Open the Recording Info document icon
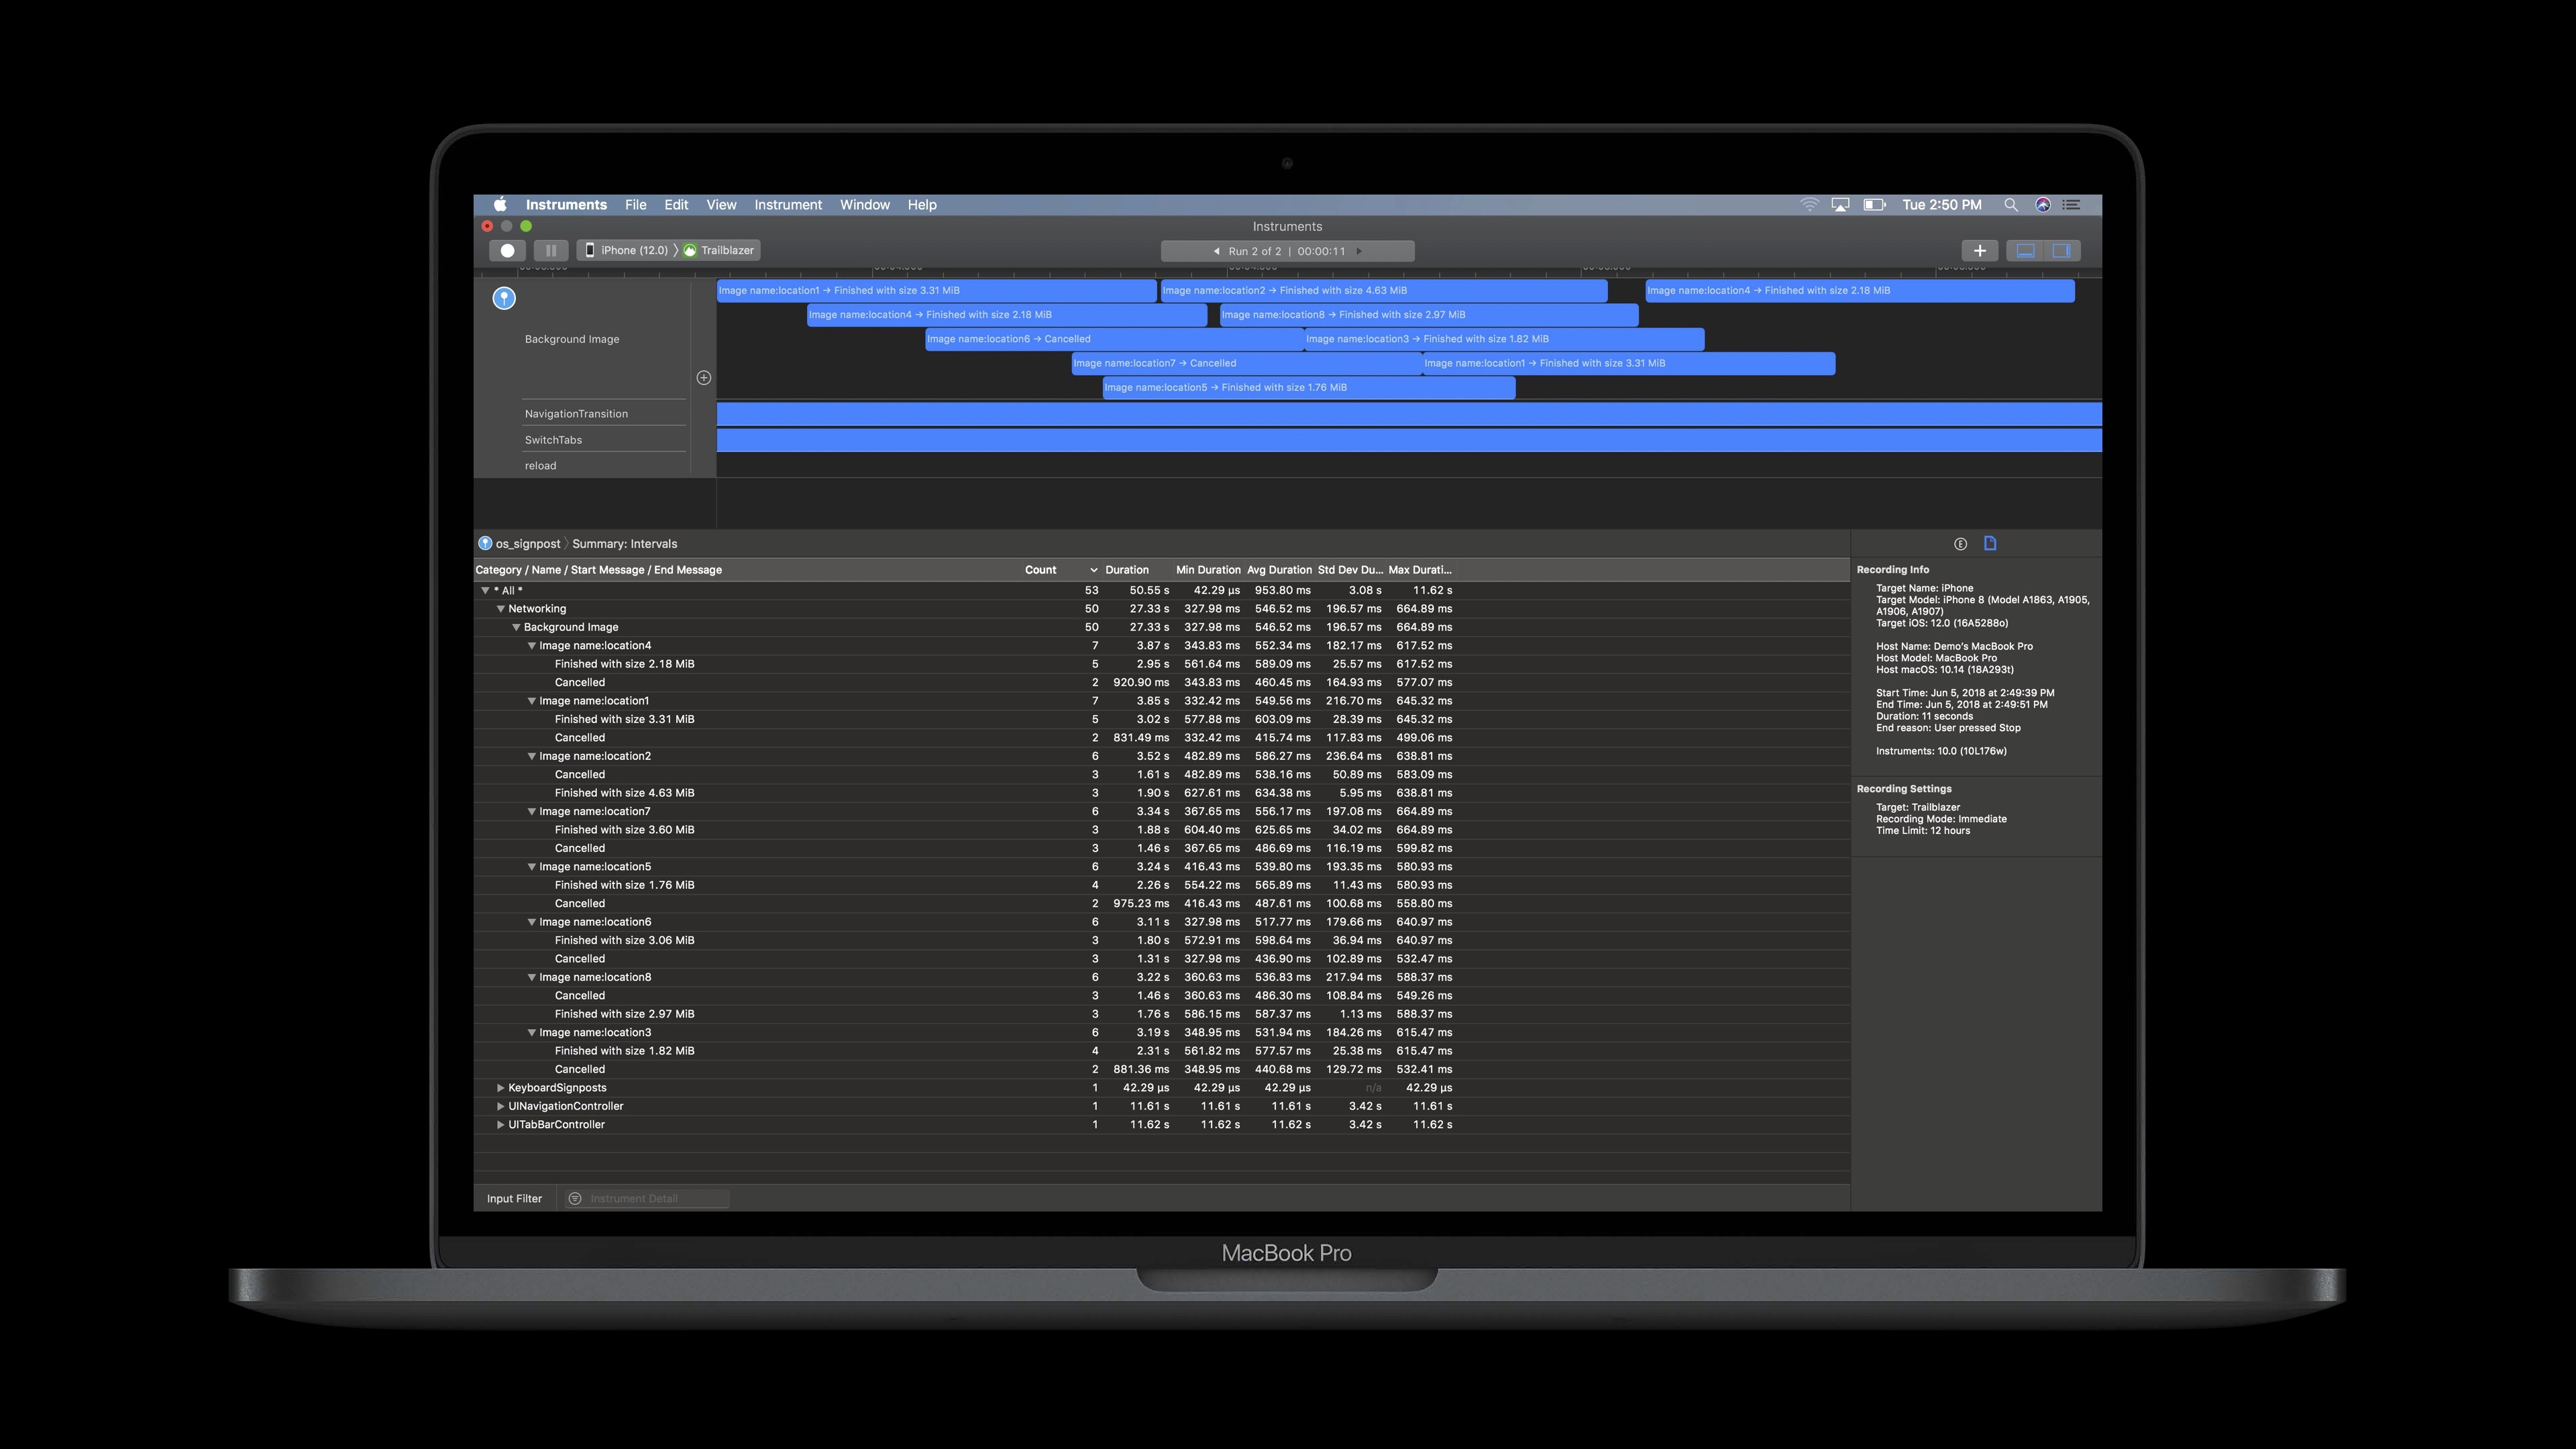 pyautogui.click(x=1990, y=544)
